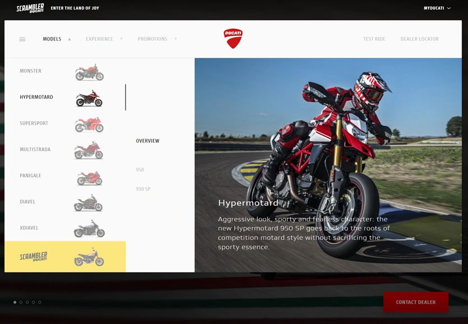
Task: Choose Hypermotard in the model list
Action: pos(36,97)
